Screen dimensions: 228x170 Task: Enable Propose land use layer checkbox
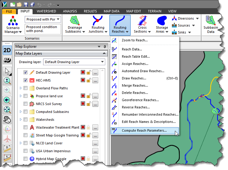click(x=25, y=96)
